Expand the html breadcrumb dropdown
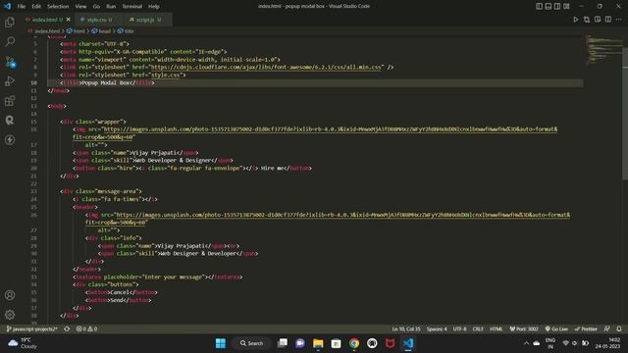The height and width of the screenshot is (353, 628). tap(77, 30)
